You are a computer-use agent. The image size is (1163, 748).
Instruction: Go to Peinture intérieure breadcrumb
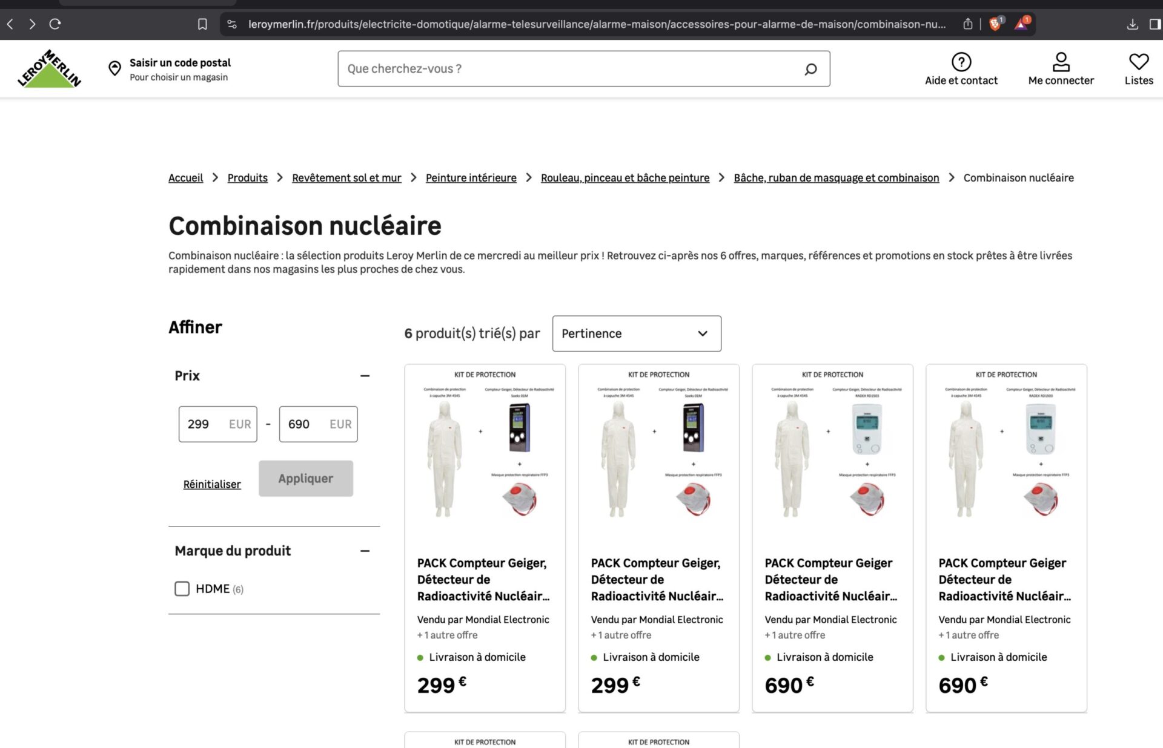[471, 178]
